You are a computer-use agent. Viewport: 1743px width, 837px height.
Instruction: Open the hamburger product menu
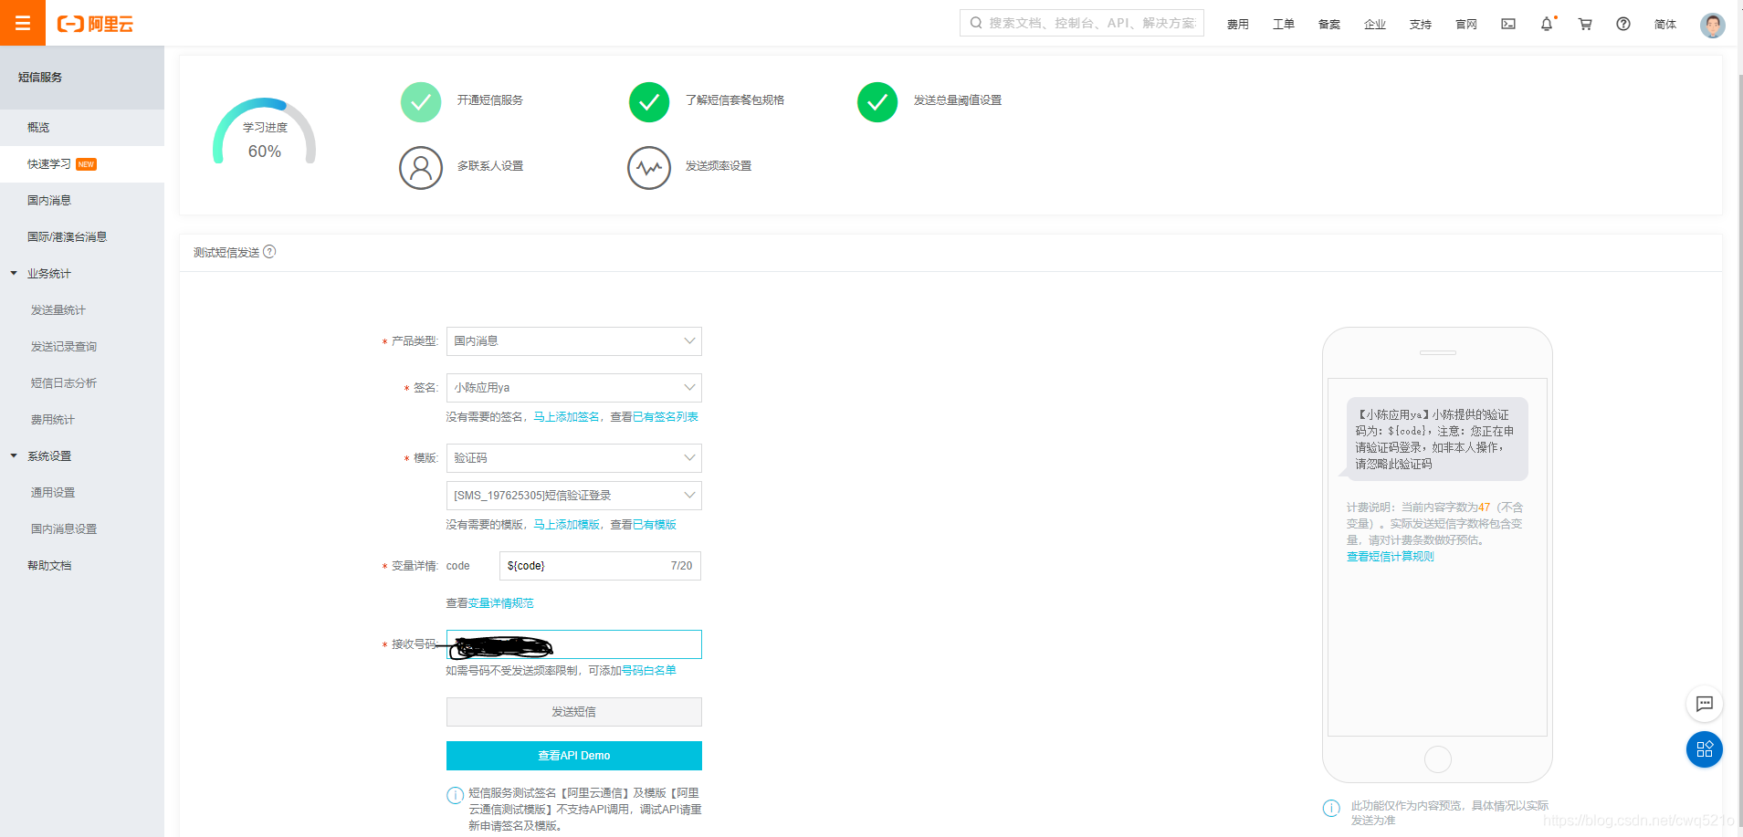pos(23,23)
